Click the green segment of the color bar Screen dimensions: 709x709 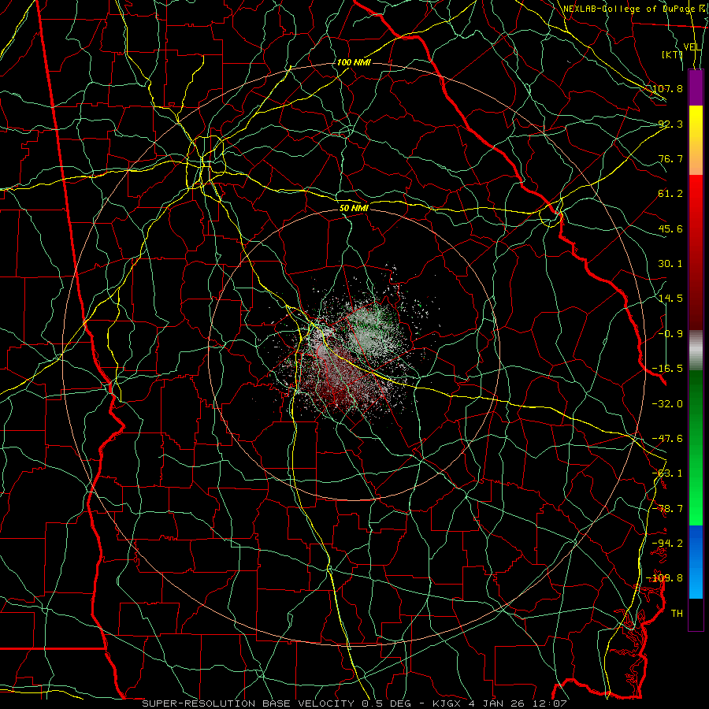click(696, 447)
